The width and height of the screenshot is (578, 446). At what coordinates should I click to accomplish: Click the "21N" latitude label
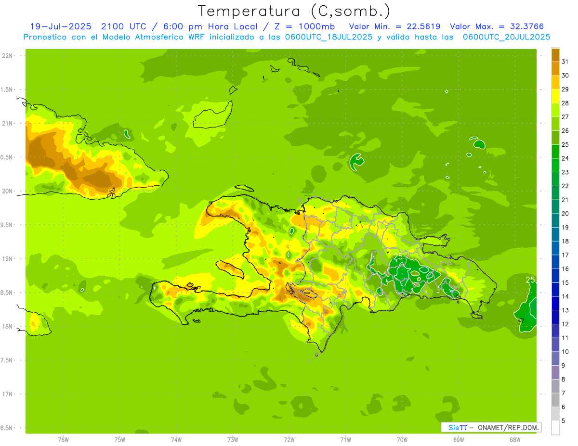(x=8, y=123)
